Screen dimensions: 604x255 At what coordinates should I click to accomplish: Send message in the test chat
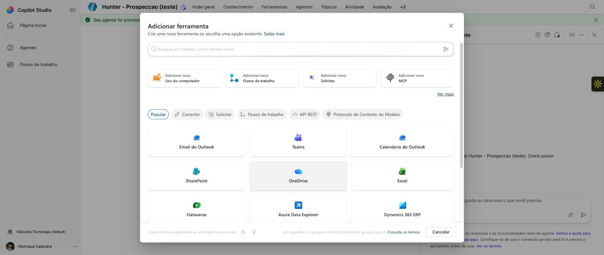coord(584,215)
